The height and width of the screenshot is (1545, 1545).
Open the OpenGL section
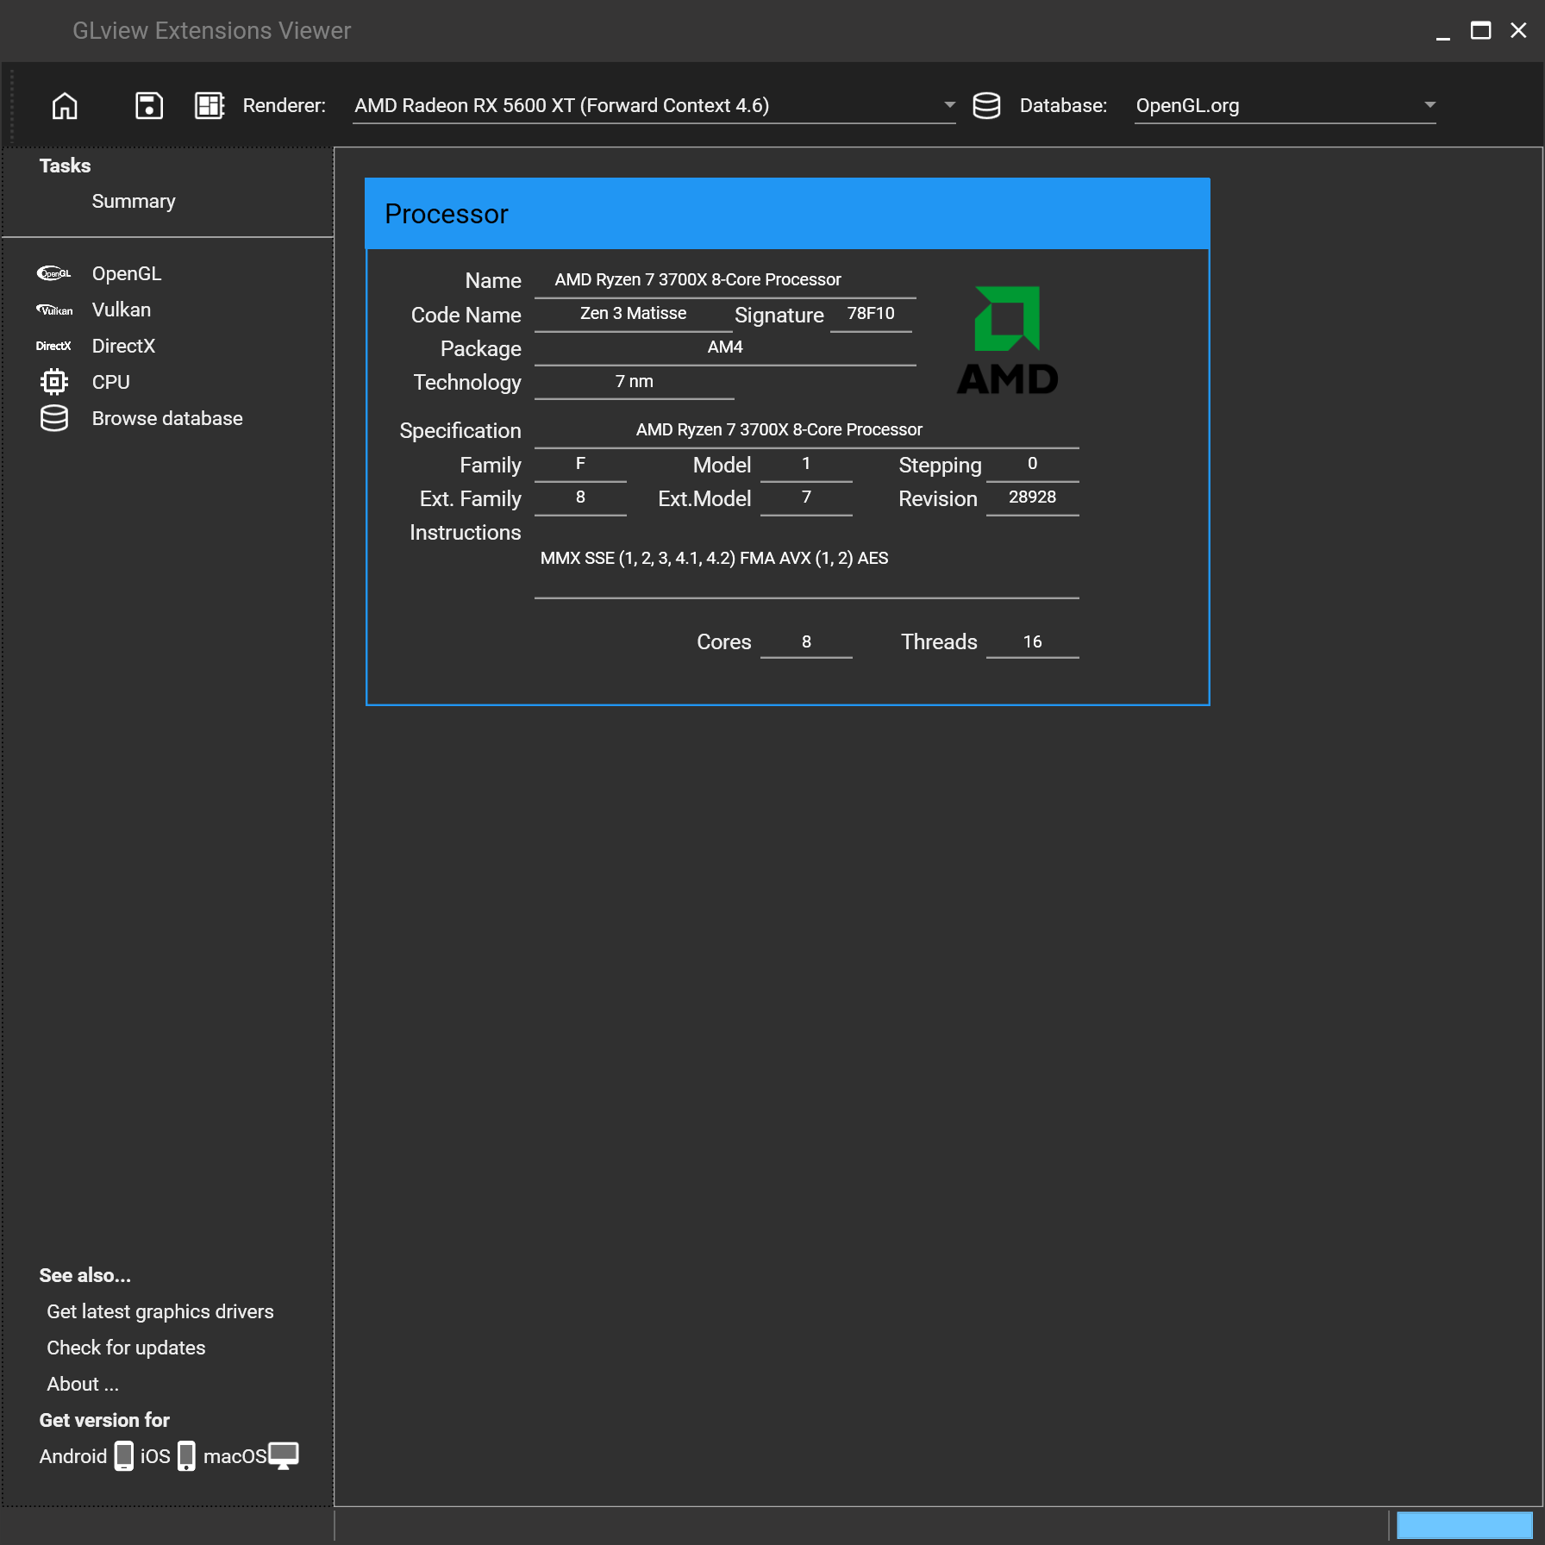[x=127, y=273]
